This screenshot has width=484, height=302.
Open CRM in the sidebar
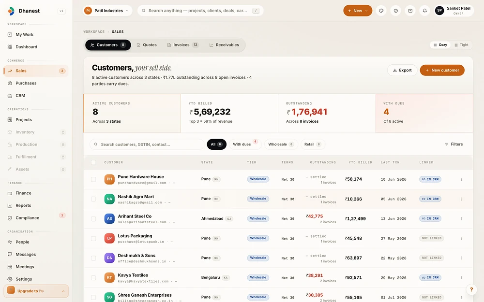[x=36, y=96]
